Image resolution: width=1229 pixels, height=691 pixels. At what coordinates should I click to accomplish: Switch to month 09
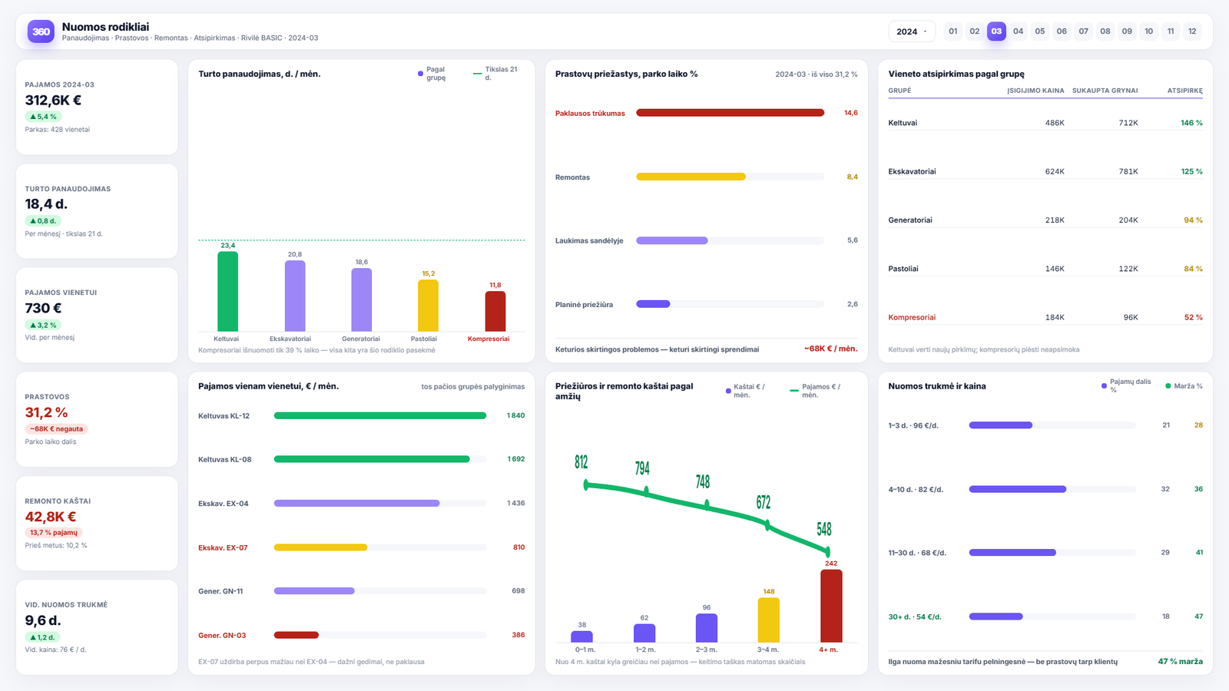point(1127,31)
